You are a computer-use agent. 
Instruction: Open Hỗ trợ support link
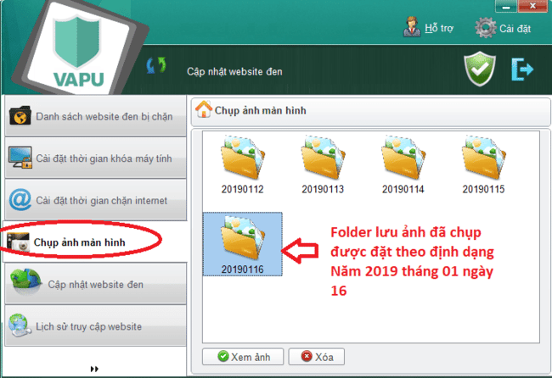[x=429, y=28]
